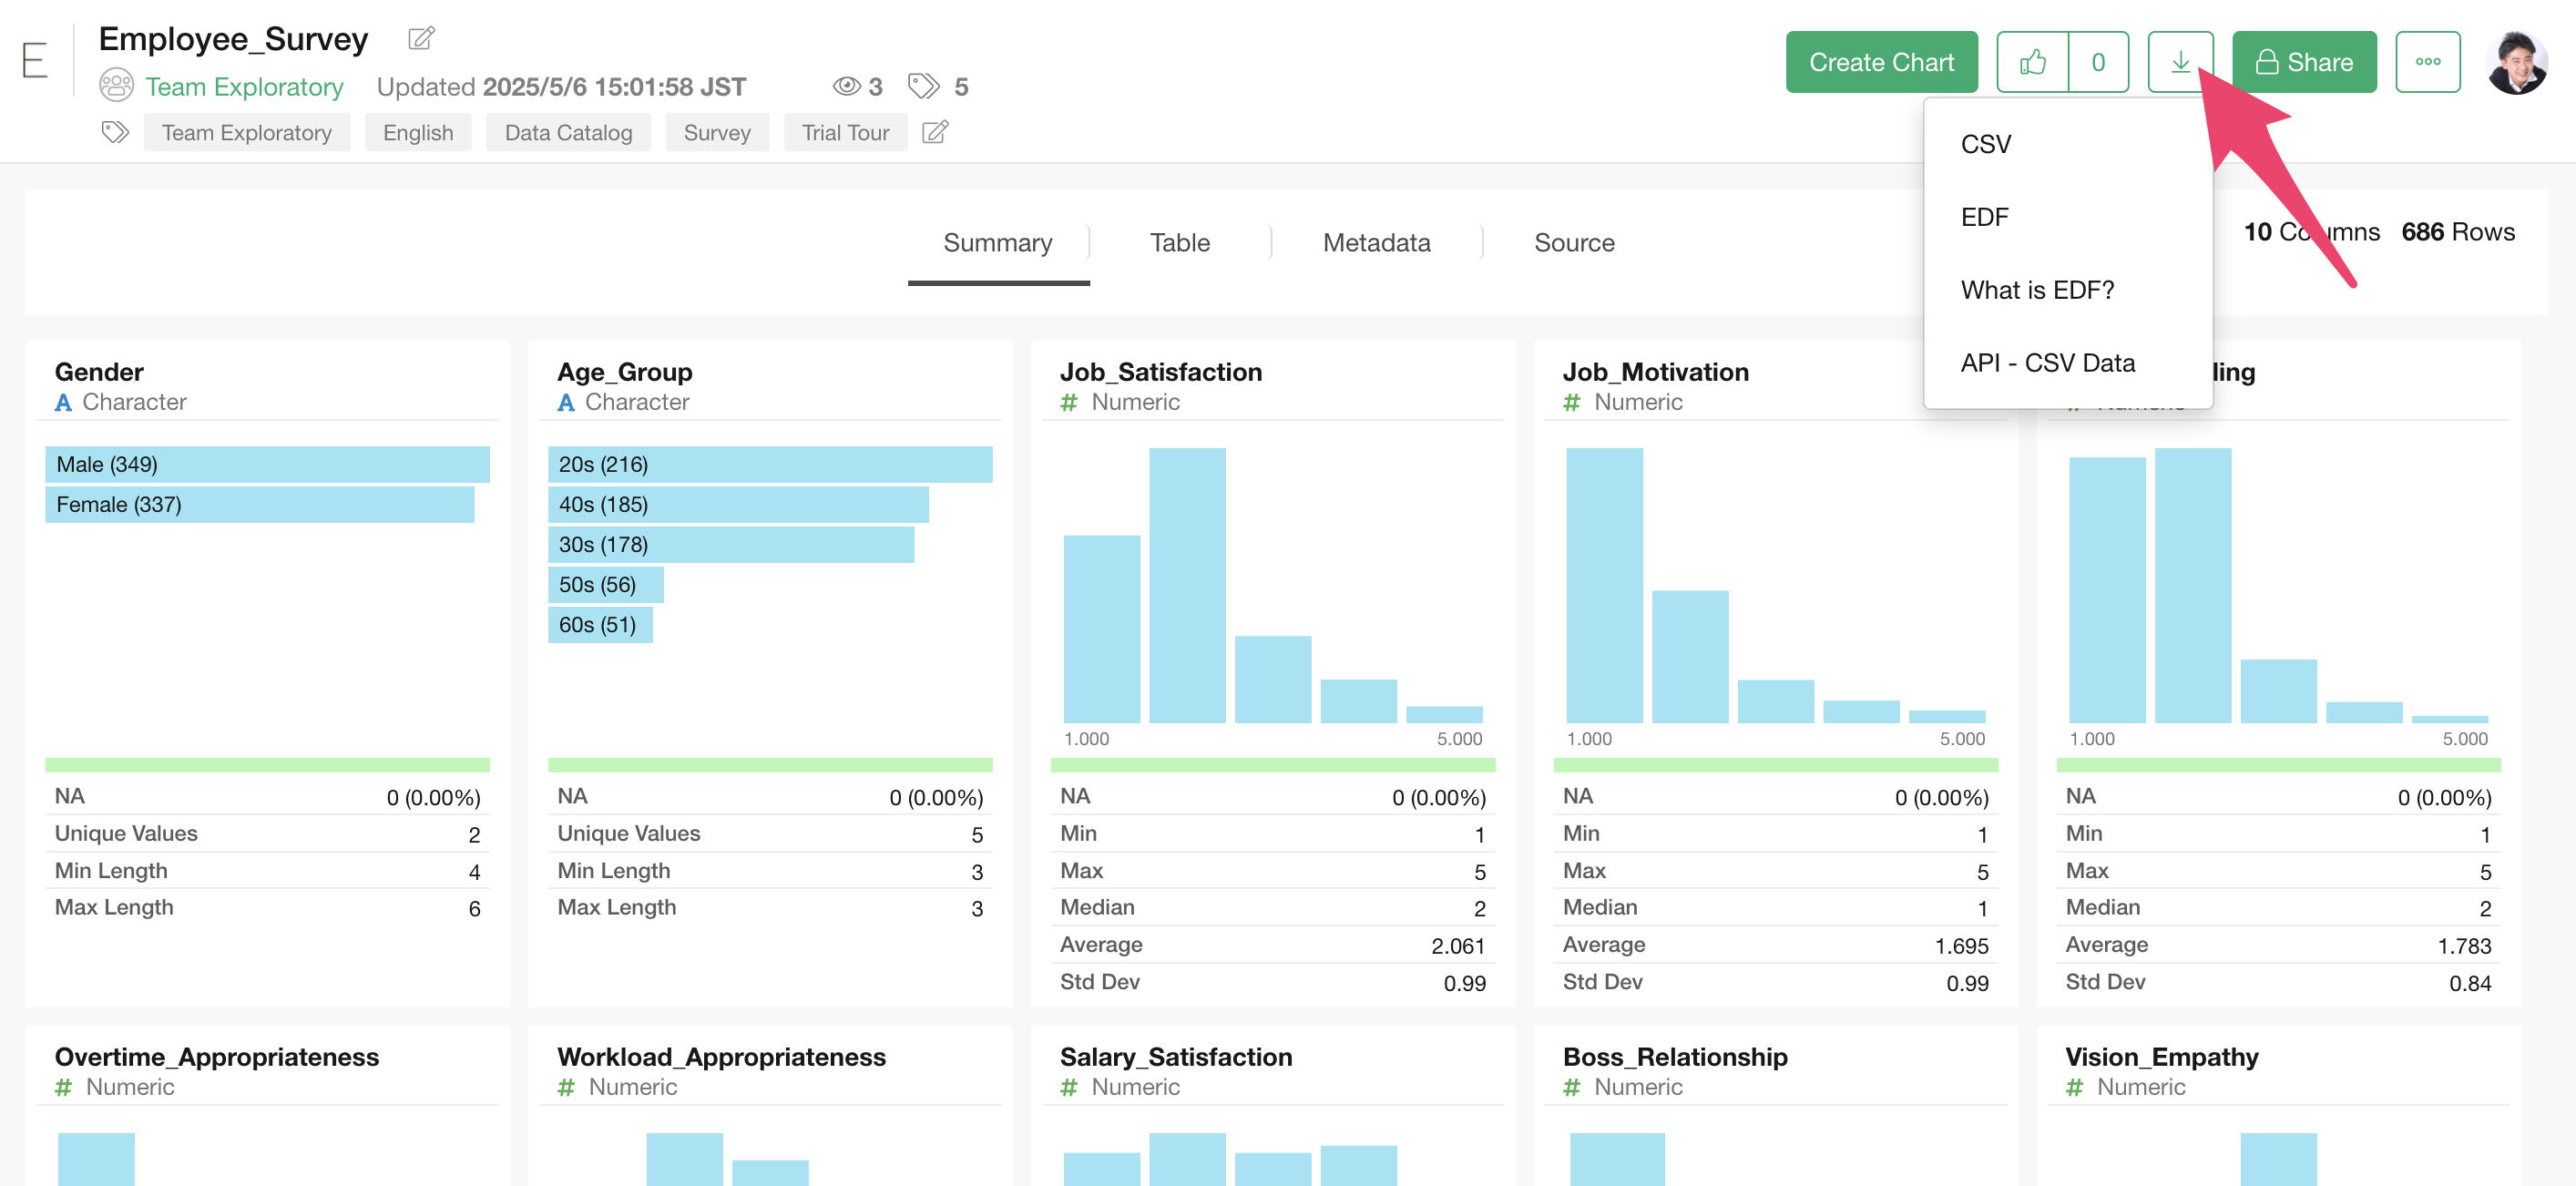The width and height of the screenshot is (2576, 1186).
Task: Click the Male (349) bar in Gender
Action: pyautogui.click(x=267, y=464)
